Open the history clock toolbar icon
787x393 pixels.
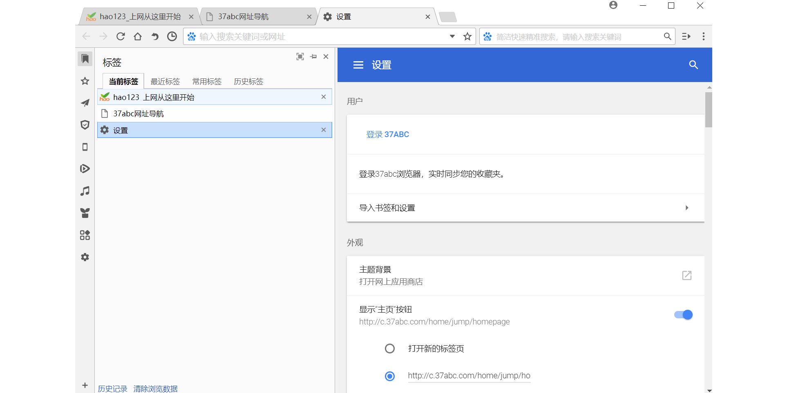pos(172,36)
